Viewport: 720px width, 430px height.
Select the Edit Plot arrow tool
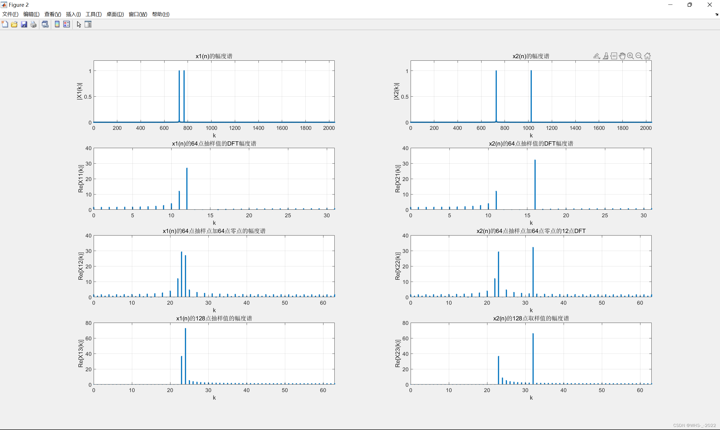click(x=79, y=24)
